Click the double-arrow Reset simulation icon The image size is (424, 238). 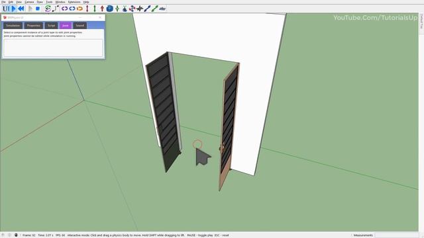21,9
